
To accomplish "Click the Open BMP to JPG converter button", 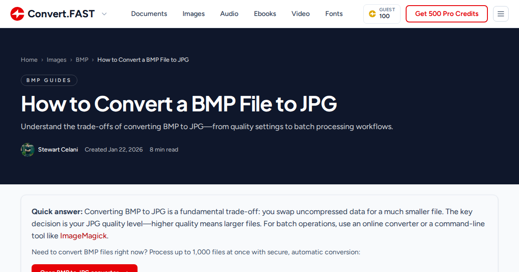I will [x=84, y=269].
